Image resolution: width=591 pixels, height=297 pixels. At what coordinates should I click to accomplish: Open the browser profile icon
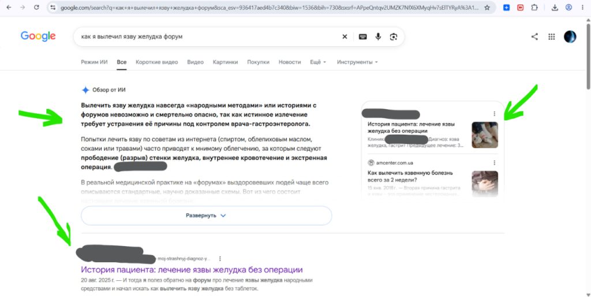point(568,8)
